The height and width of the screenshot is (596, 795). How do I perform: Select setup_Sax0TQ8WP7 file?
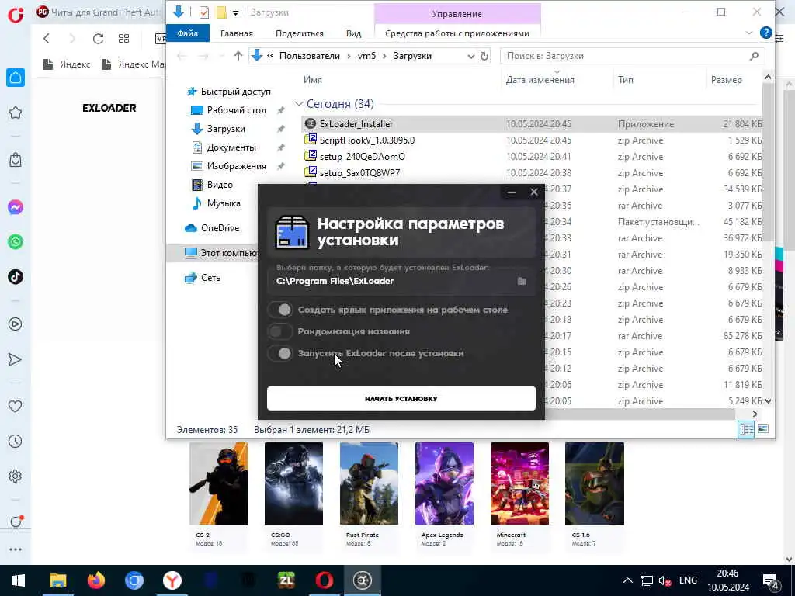(359, 173)
